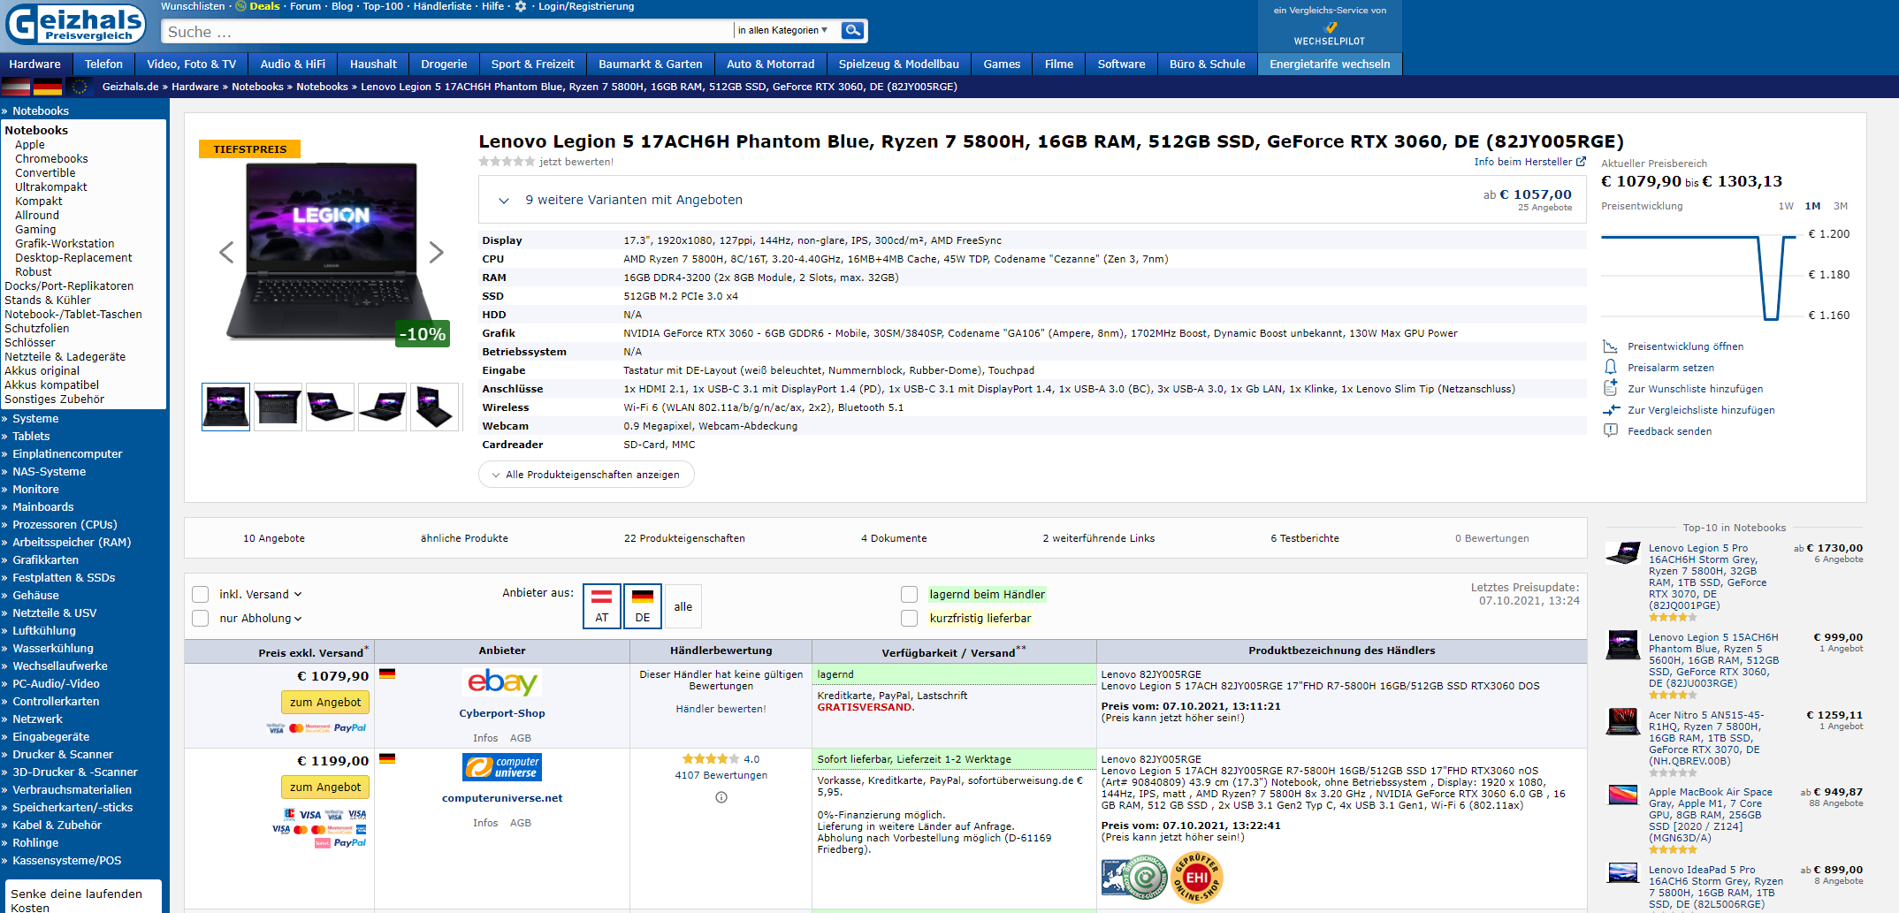Click zum Angebot for € 1199,00 offer
The height and width of the screenshot is (913, 1899).
click(325, 787)
